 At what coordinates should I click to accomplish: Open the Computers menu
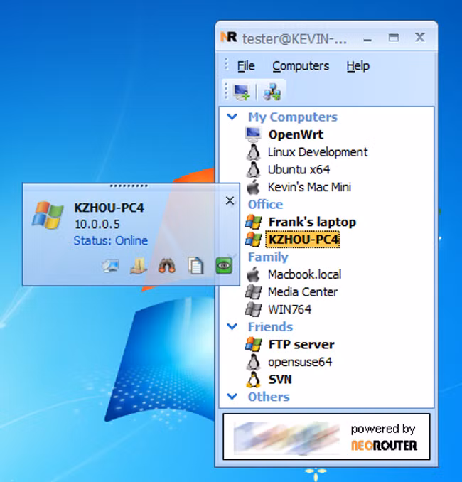[x=301, y=66]
